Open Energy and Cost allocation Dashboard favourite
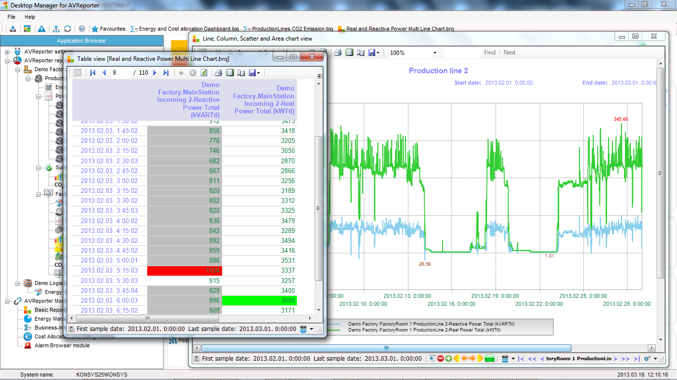The height and width of the screenshot is (380, 677). (x=184, y=29)
